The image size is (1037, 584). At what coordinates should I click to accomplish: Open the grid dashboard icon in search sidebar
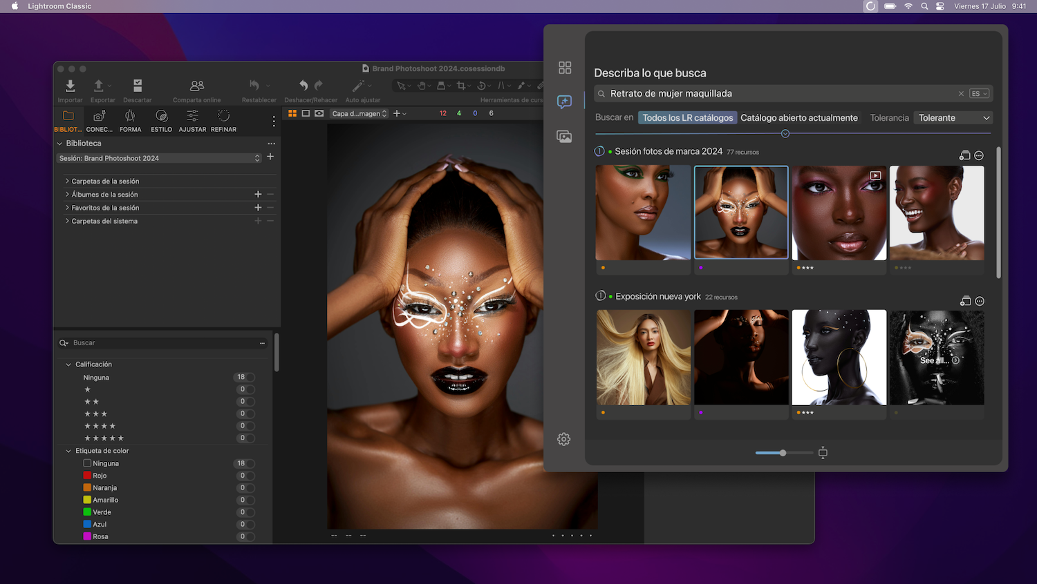[565, 67]
